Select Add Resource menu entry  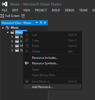tap(52, 87)
